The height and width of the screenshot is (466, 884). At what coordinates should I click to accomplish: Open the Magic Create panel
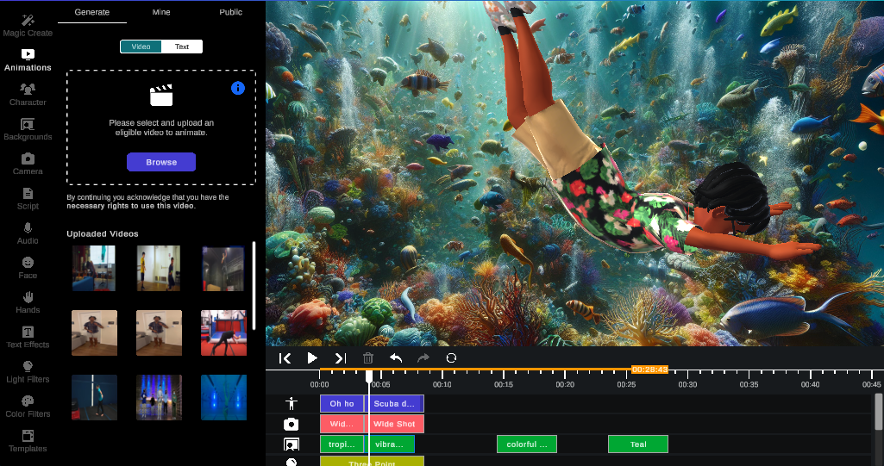pos(28,25)
